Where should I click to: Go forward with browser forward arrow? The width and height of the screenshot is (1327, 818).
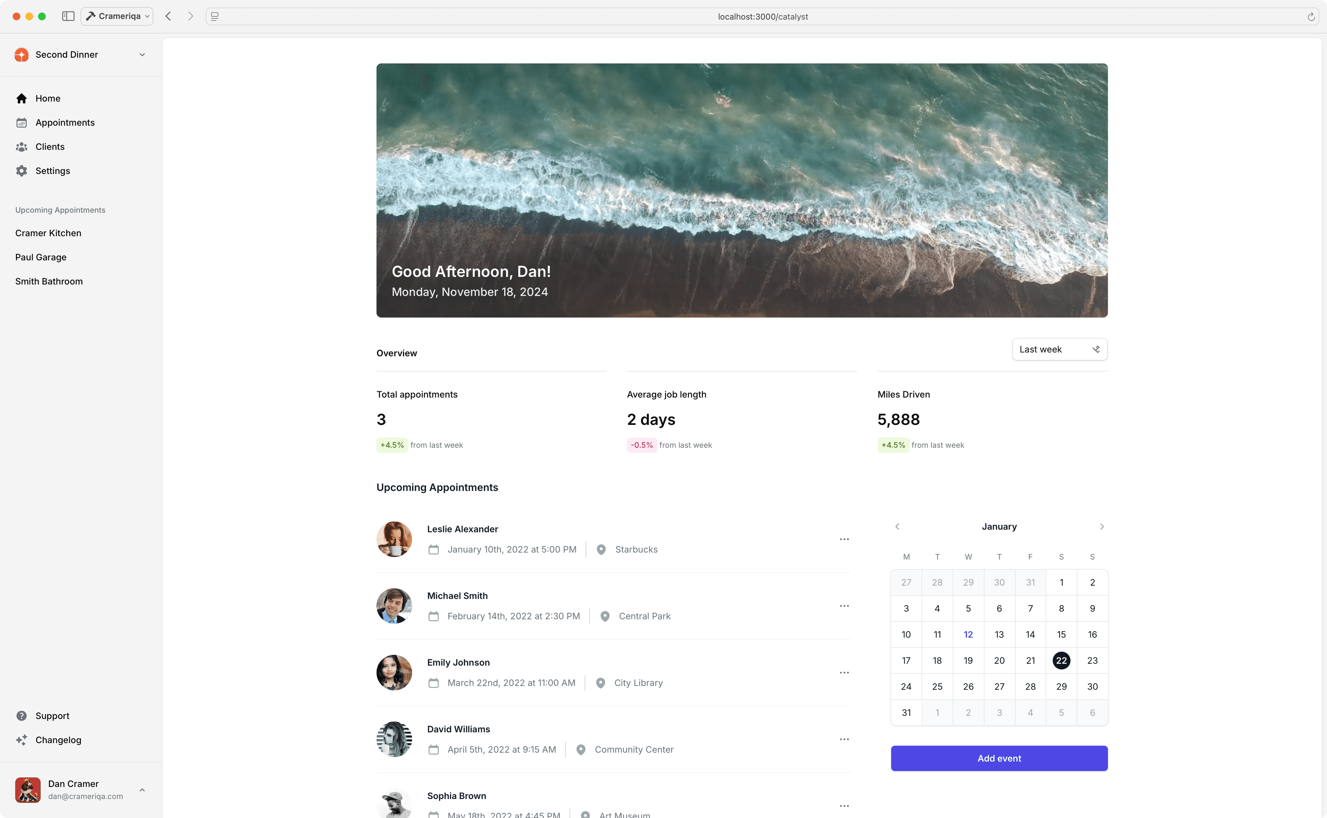pos(190,16)
